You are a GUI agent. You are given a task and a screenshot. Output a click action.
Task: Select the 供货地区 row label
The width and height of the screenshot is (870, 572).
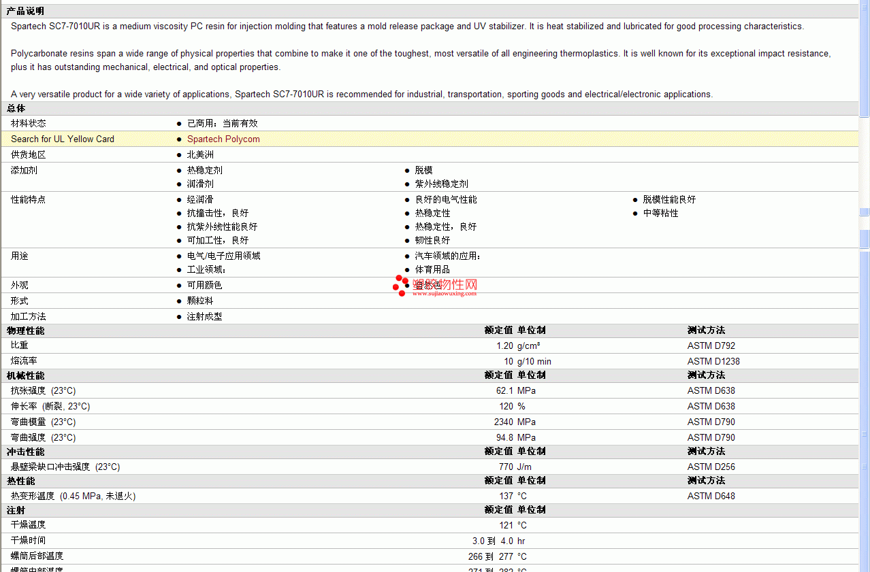(x=29, y=154)
